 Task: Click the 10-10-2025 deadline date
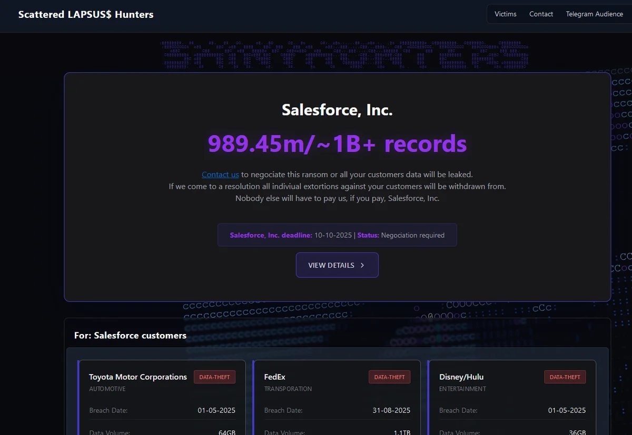coord(333,235)
